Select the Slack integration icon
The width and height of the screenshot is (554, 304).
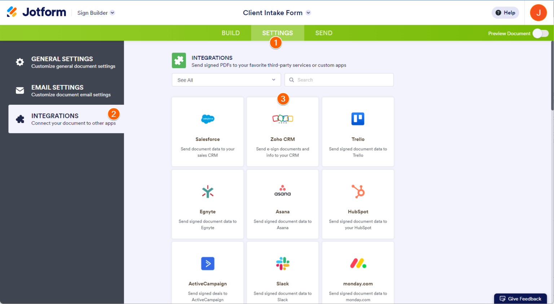(282, 263)
